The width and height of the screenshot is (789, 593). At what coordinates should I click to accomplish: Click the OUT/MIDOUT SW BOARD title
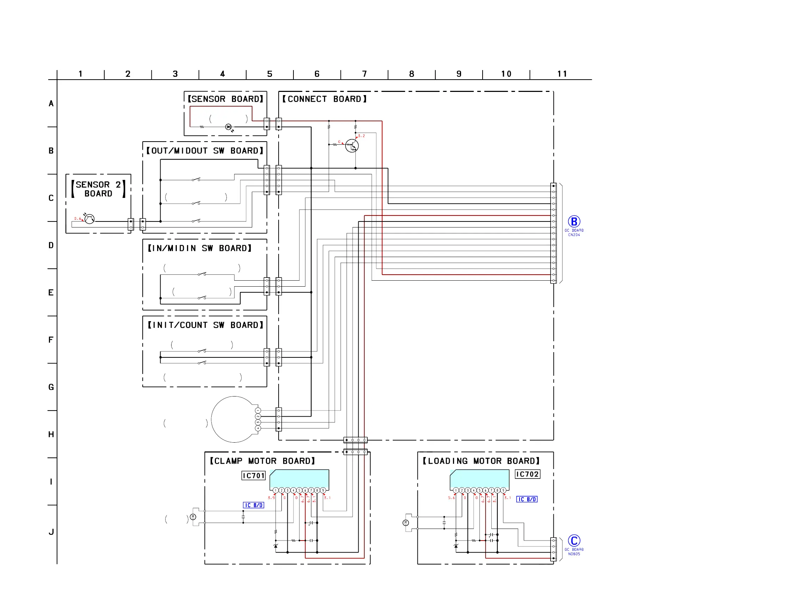click(205, 151)
